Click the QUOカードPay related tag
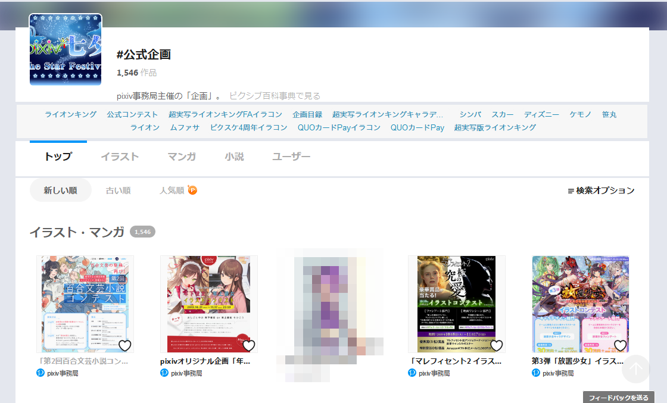The image size is (667, 403). tap(417, 127)
